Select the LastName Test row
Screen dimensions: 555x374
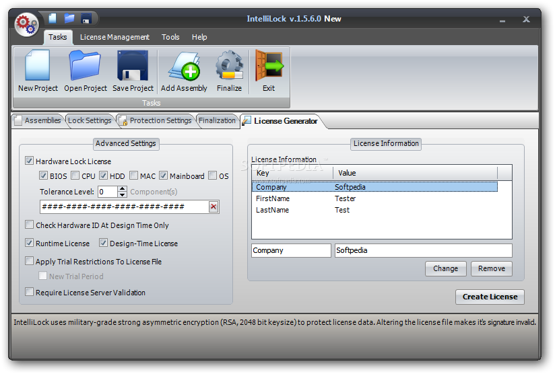(374, 210)
